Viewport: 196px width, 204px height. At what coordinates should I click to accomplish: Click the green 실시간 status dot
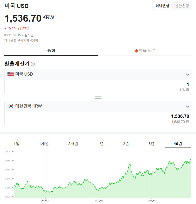pos(23,35)
